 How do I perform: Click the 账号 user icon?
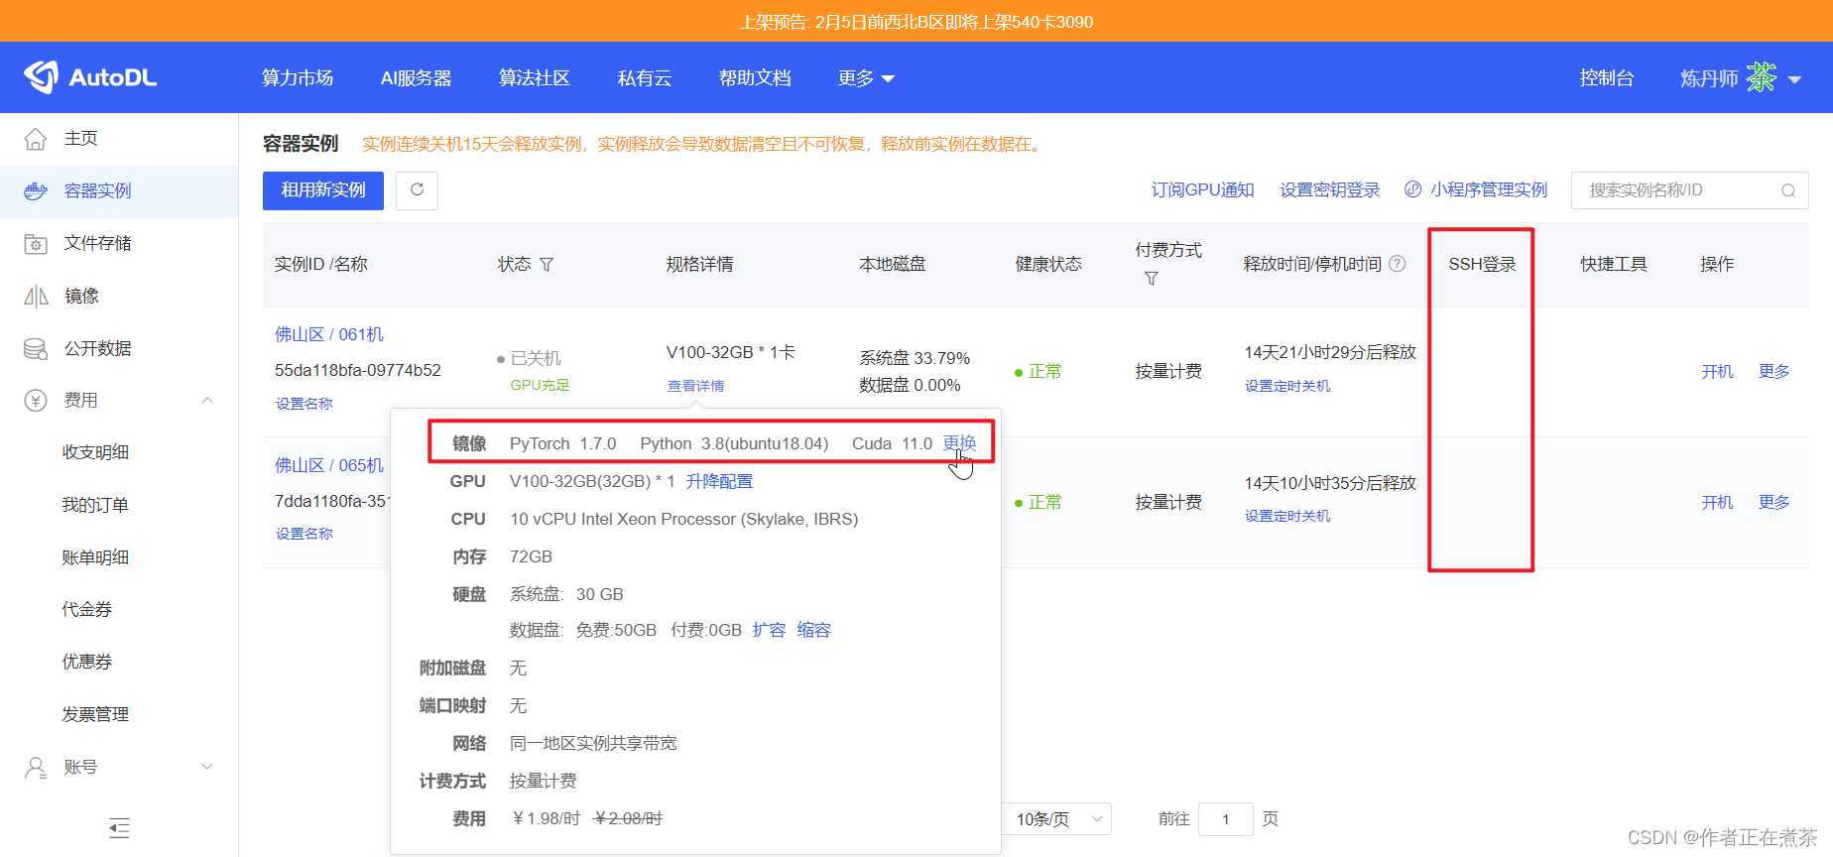[x=36, y=768]
